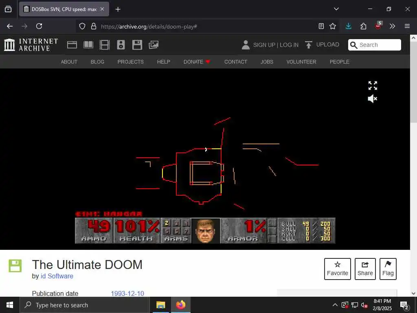The width and height of the screenshot is (417, 313).
Task: Click the Flag button
Action: pos(388,269)
